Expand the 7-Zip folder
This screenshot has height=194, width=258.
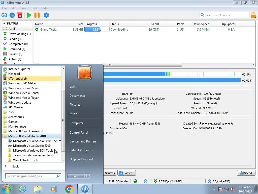pos(32,112)
